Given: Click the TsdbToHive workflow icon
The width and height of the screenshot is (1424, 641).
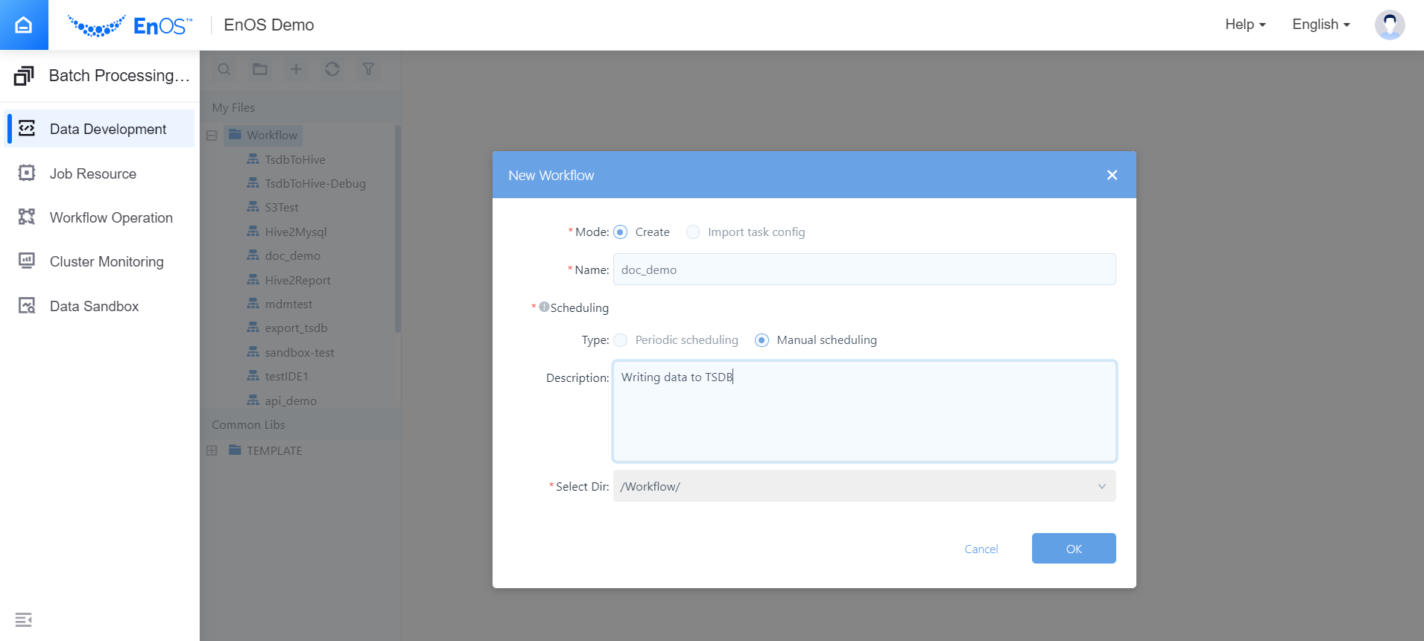Looking at the screenshot, I should [x=253, y=159].
